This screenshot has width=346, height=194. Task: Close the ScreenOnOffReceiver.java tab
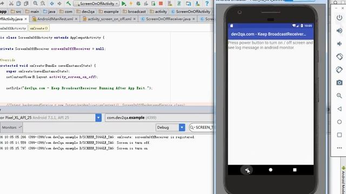[194, 19]
